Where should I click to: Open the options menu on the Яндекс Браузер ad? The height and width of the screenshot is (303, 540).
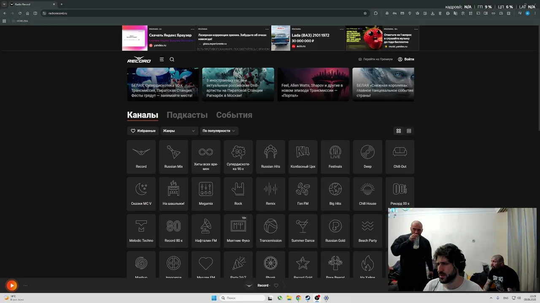tap(192, 29)
